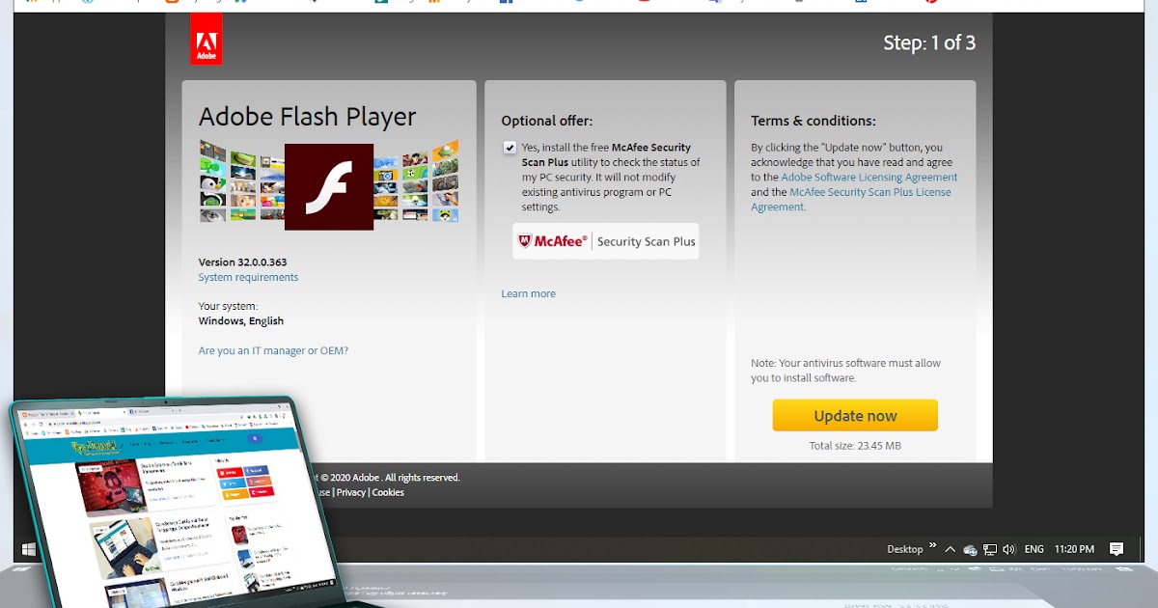Screen dimensions: 1158x608
Task: Open the Adobe Software Licensing Agreement
Action: (869, 178)
